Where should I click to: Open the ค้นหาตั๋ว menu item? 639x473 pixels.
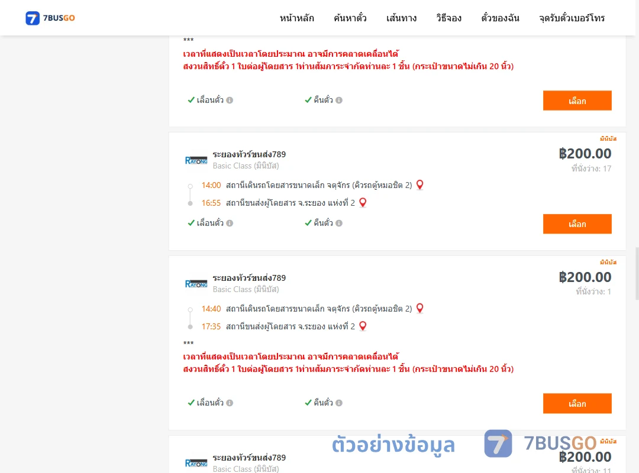click(350, 18)
